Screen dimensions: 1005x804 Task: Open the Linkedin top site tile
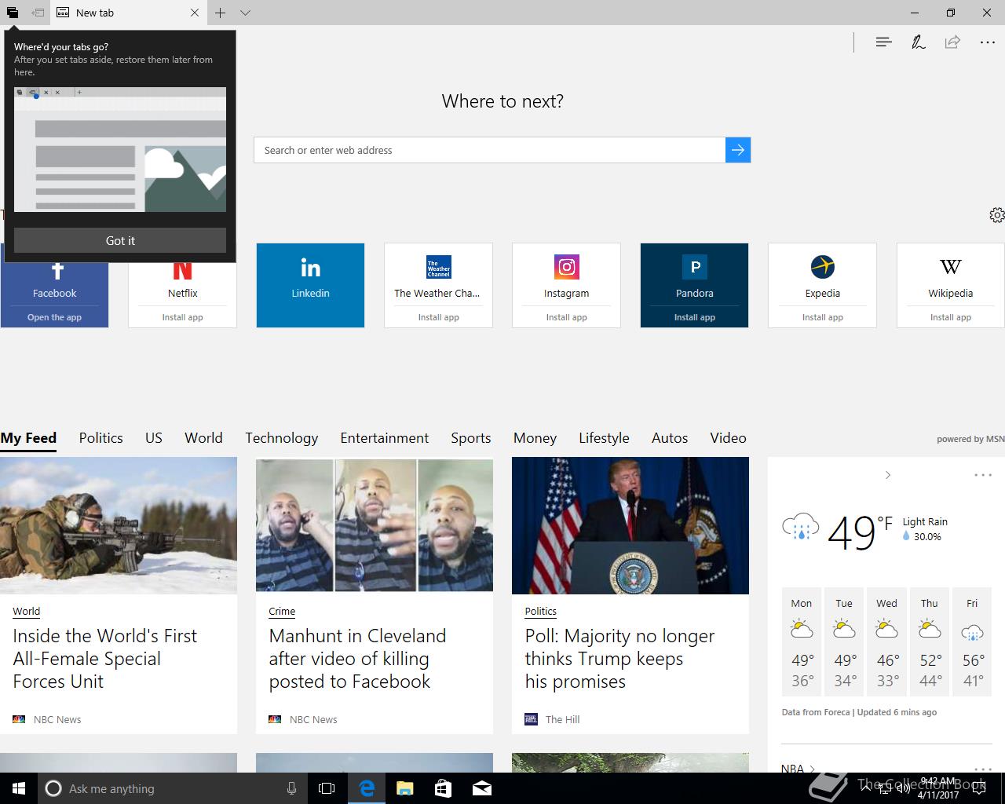click(x=310, y=285)
